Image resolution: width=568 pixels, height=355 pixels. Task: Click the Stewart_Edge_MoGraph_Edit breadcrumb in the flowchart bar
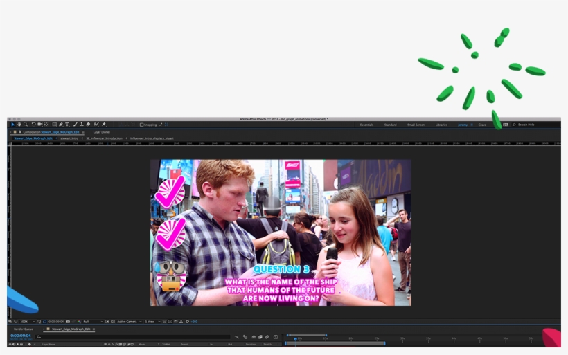(x=33, y=138)
